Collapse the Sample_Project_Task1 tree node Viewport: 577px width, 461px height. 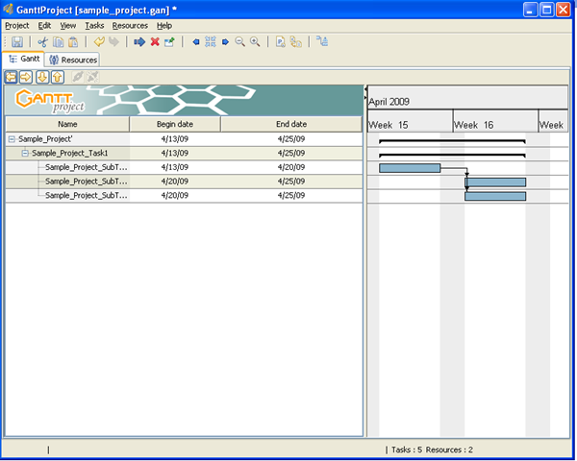click(25, 153)
